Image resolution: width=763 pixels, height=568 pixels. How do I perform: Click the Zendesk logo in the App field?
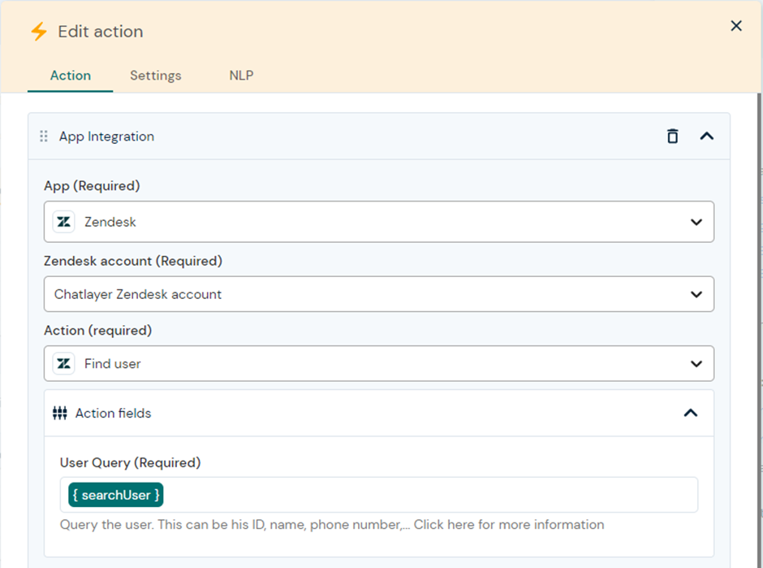64,222
